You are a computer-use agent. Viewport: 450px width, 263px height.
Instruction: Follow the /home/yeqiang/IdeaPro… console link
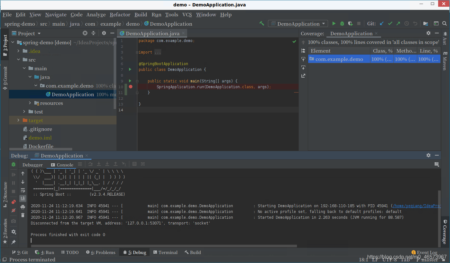tap(417, 206)
